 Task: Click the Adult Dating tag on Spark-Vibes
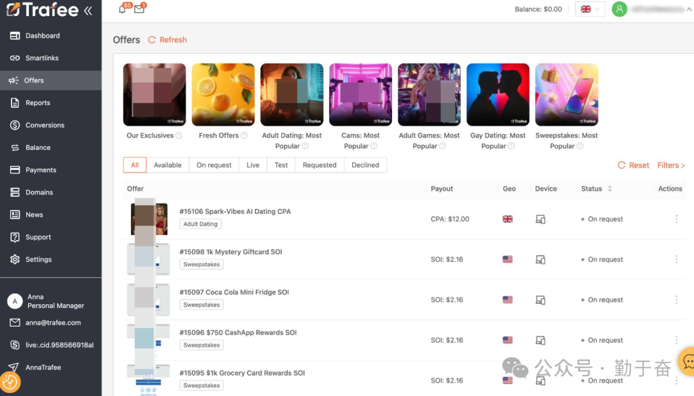tap(200, 224)
